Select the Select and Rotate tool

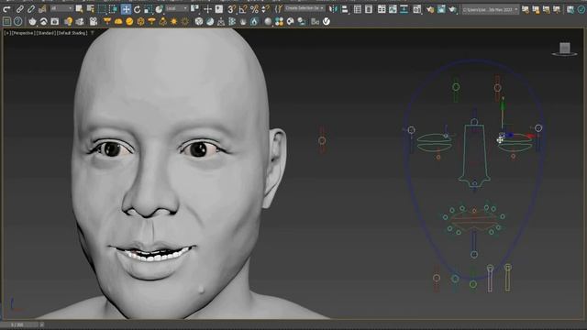click(x=137, y=9)
